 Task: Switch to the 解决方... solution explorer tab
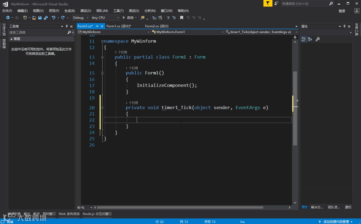click(x=317, y=207)
